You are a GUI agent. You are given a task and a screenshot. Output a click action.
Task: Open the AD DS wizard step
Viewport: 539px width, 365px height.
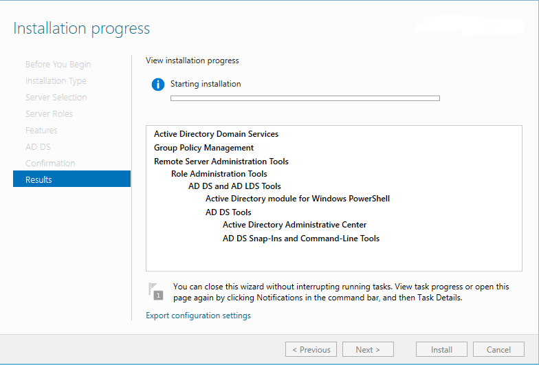pos(38,146)
